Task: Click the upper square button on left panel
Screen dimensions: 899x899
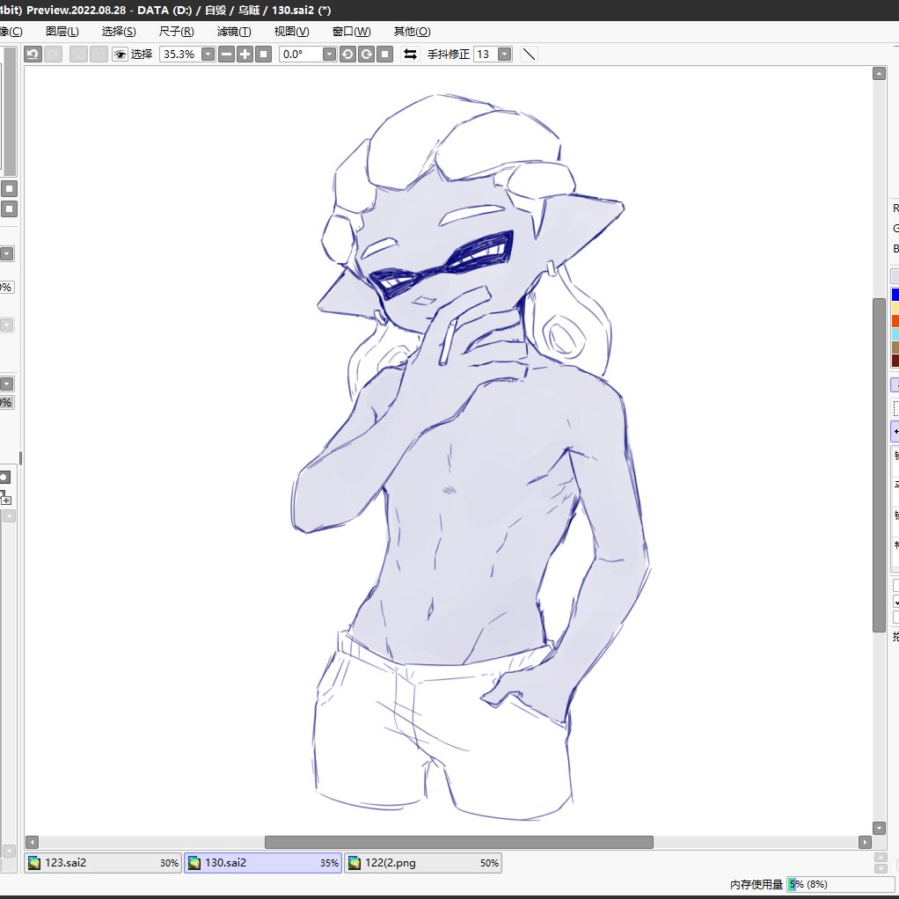Action: click(9, 188)
